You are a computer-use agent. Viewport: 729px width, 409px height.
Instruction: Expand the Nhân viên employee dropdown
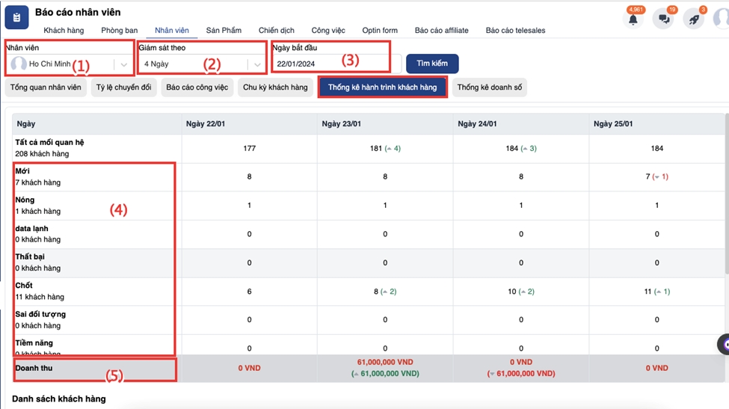[124, 64]
